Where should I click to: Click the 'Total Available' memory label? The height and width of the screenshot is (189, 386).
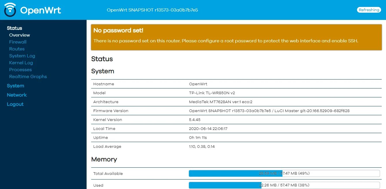(x=108, y=173)
